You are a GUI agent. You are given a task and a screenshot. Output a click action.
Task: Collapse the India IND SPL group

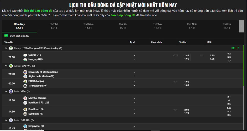tap(6, 120)
